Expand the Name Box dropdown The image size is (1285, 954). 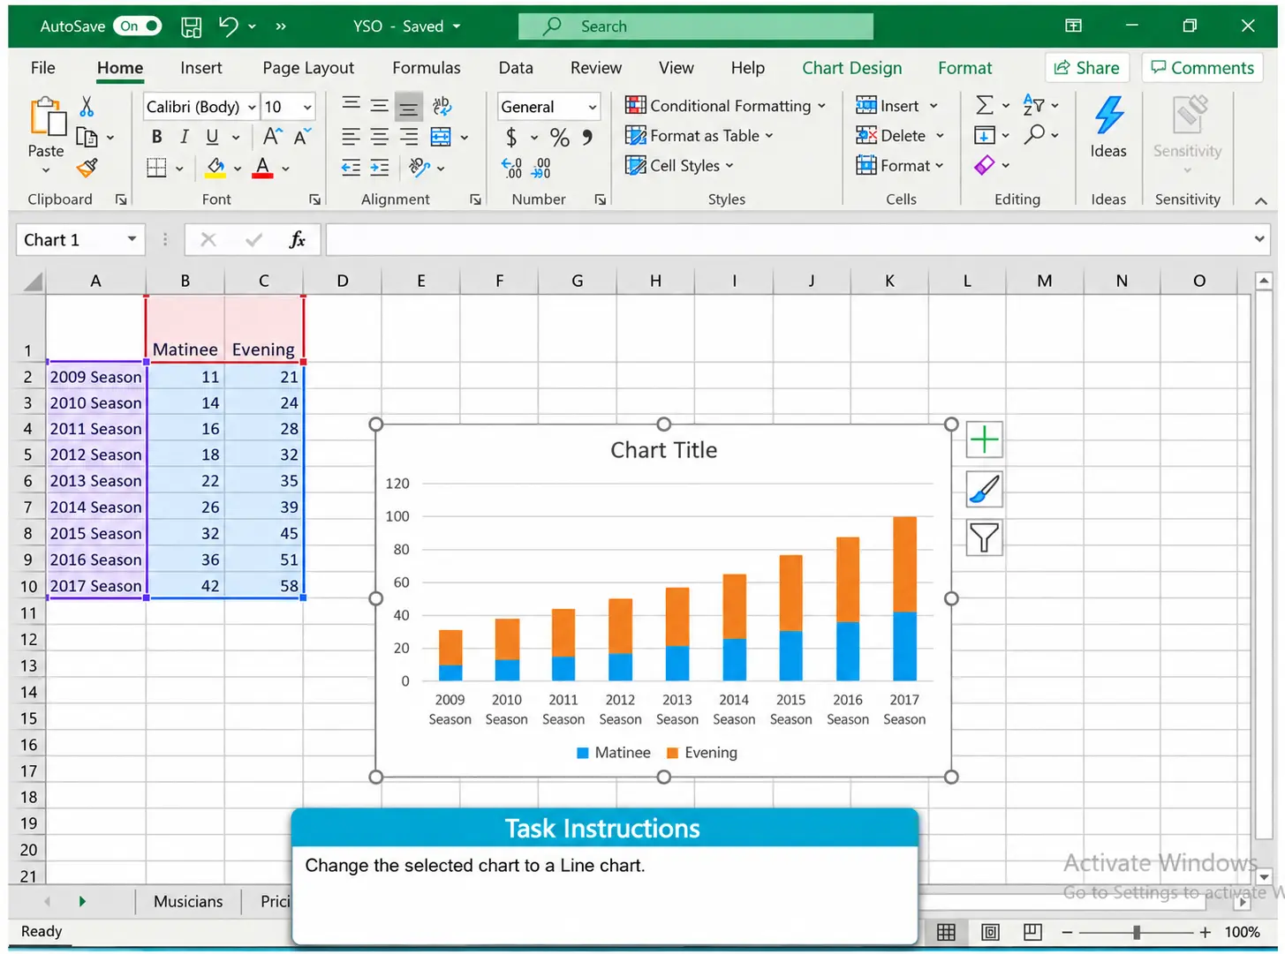tap(132, 239)
